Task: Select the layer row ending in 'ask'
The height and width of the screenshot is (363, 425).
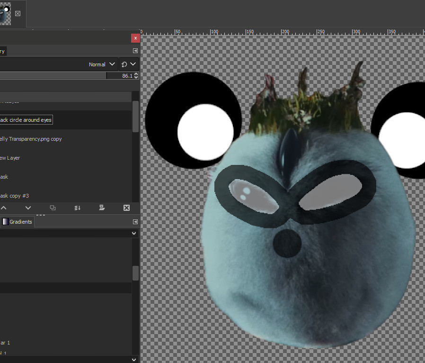Action: pyautogui.click(x=66, y=177)
